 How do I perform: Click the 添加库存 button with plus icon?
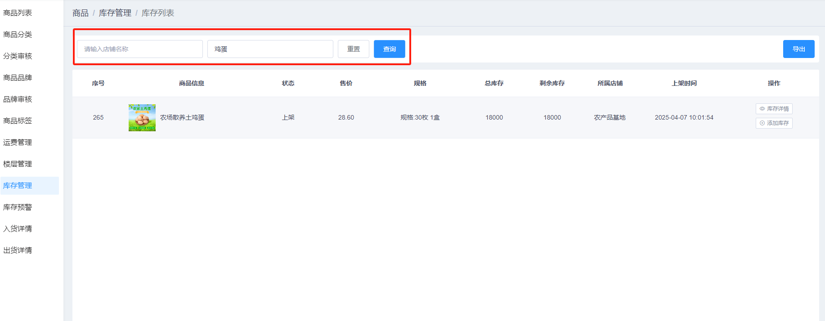pos(774,123)
